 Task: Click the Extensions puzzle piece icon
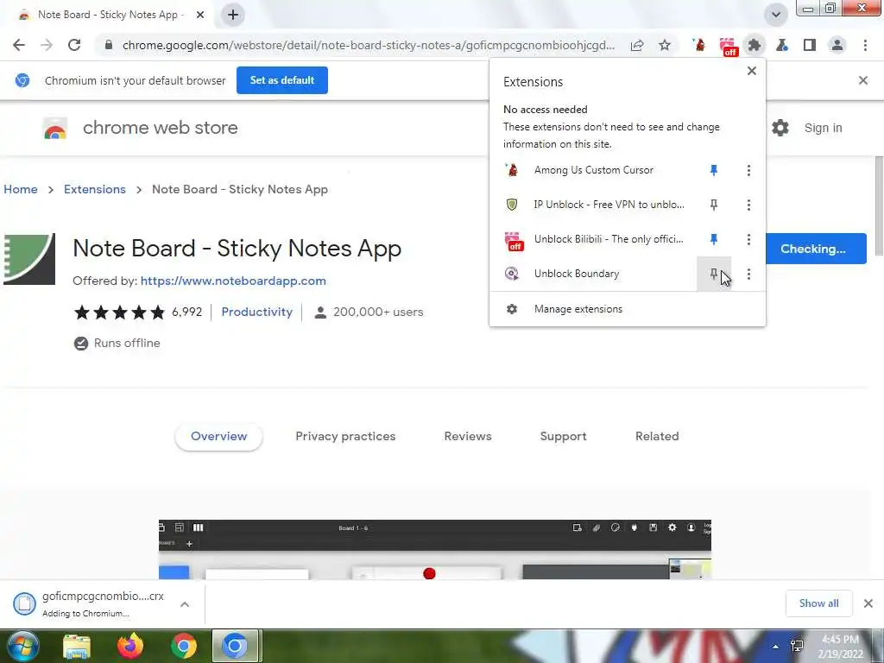point(755,45)
